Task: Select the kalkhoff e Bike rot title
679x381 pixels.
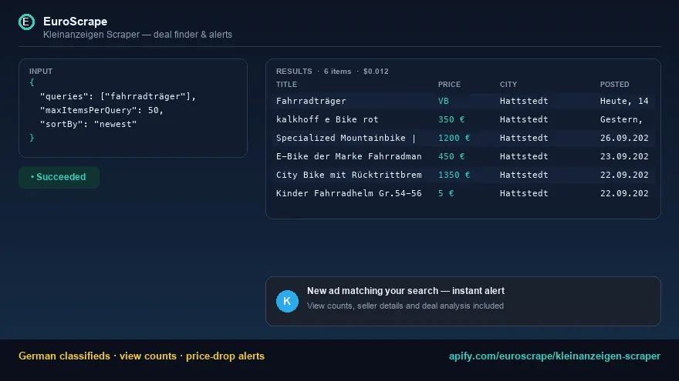Action: tap(327, 119)
